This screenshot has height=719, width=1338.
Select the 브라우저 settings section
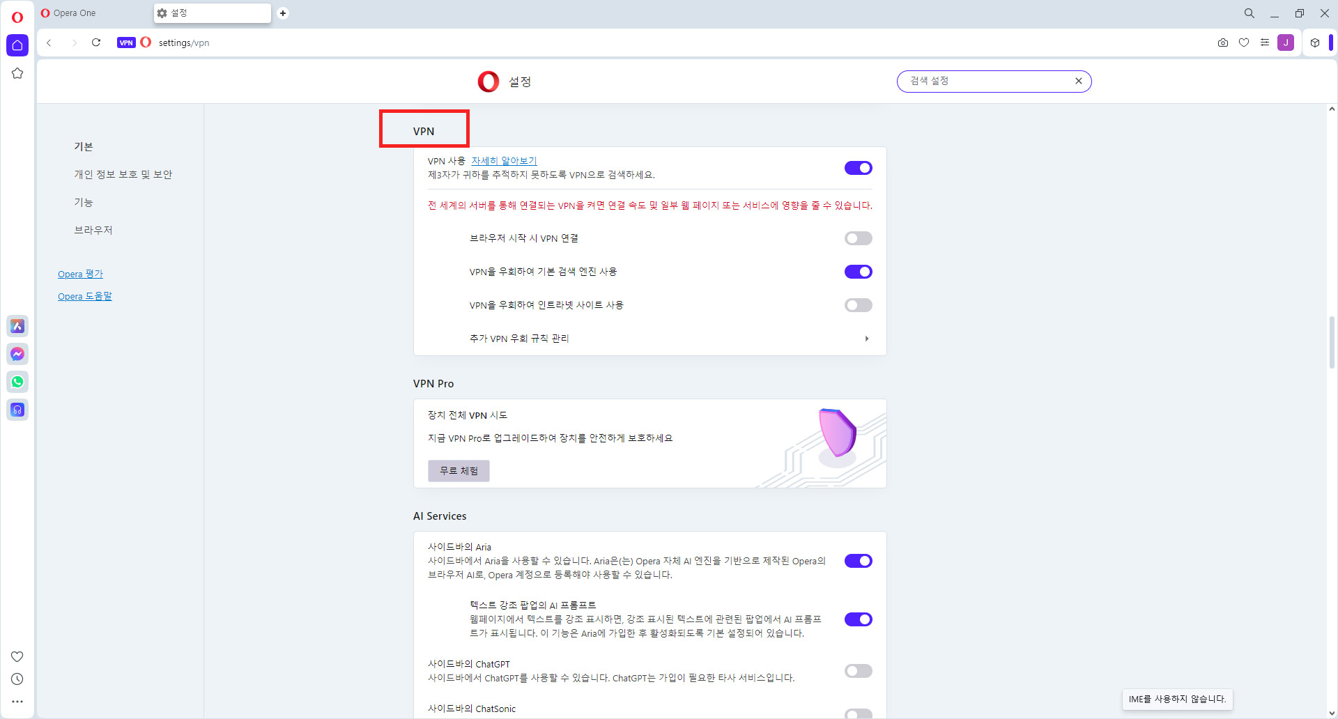(93, 229)
